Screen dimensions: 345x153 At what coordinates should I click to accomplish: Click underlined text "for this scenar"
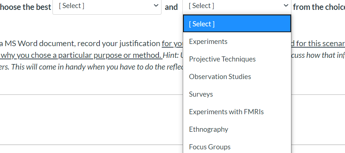(320, 44)
